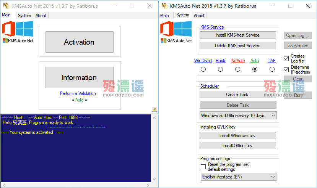Click horizontal scrollbar right arrow in left window
This screenshot has width=317, height=188.
coord(148,185)
